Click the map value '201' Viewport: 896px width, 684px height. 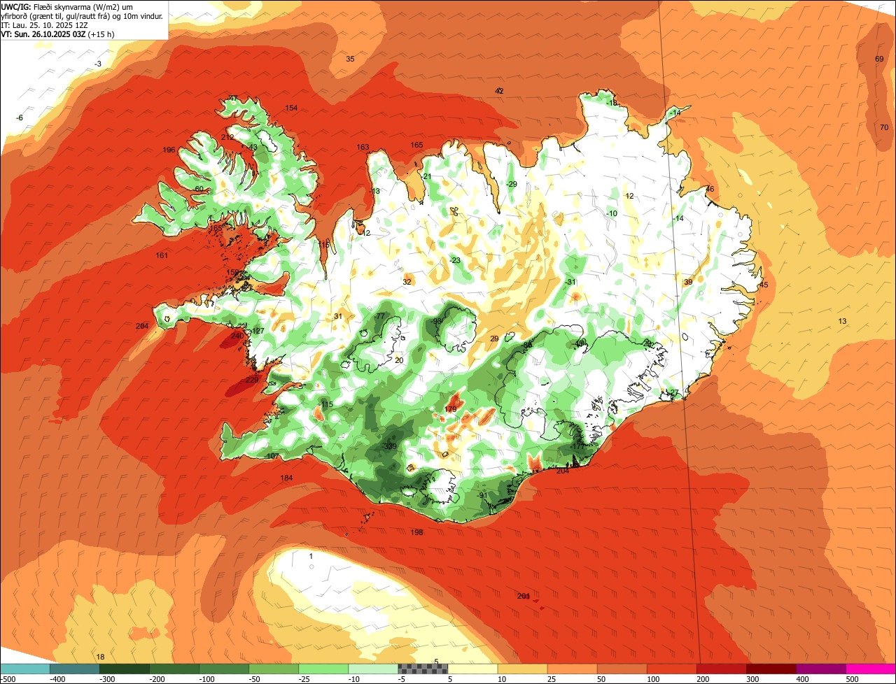524,596
